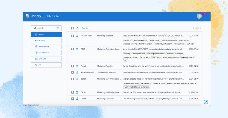The height and width of the screenshot is (118, 228).
Task: Click the 'Google Suite' tag
Action: 179,44
